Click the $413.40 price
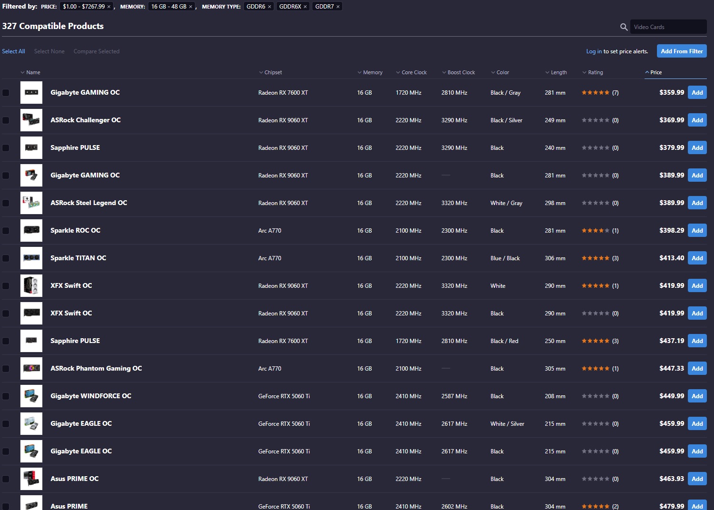The image size is (714, 510). pyautogui.click(x=672, y=258)
